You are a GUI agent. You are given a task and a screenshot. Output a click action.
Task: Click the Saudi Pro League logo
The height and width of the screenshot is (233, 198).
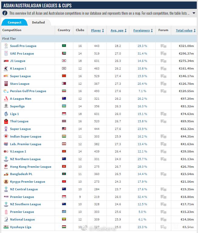pyautogui.click(x=6, y=46)
